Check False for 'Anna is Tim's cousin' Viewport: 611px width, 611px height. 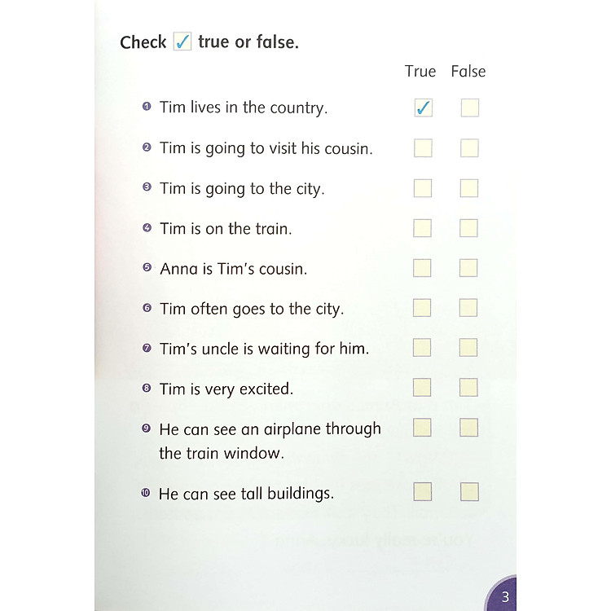[x=468, y=268]
